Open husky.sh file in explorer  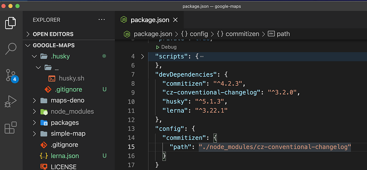pos(71,79)
